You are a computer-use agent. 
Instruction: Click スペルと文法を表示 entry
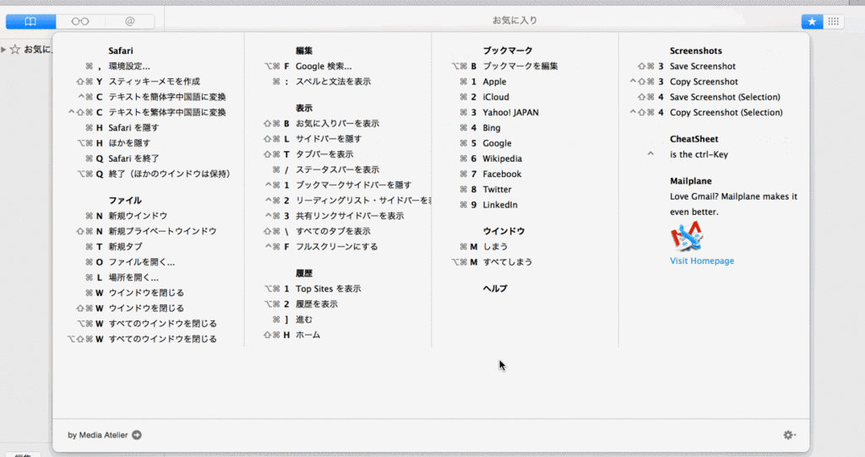point(333,82)
